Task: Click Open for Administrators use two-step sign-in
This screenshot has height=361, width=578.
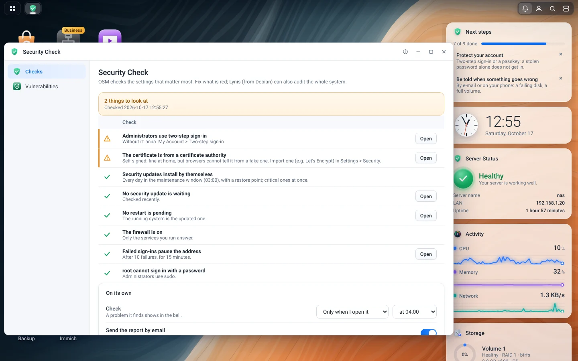Action: pos(426,139)
